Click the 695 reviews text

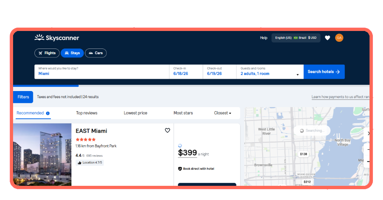(94, 156)
